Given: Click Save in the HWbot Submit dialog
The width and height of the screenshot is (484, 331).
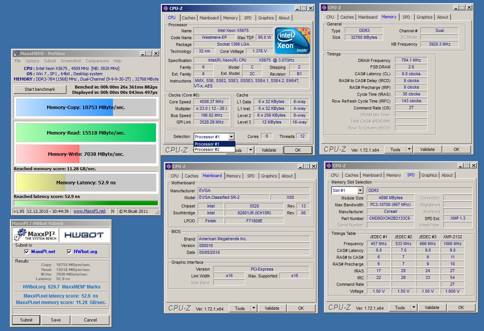Looking at the screenshot, I should (x=56, y=320).
